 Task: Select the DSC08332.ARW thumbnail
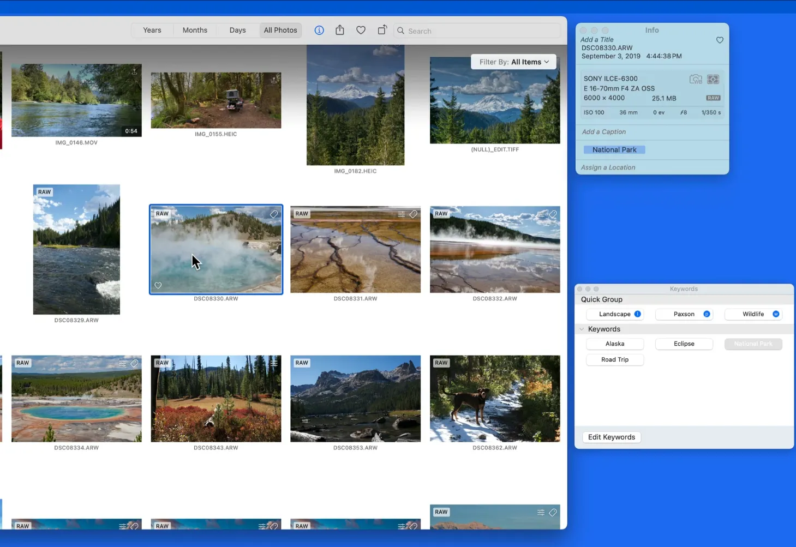coord(495,249)
